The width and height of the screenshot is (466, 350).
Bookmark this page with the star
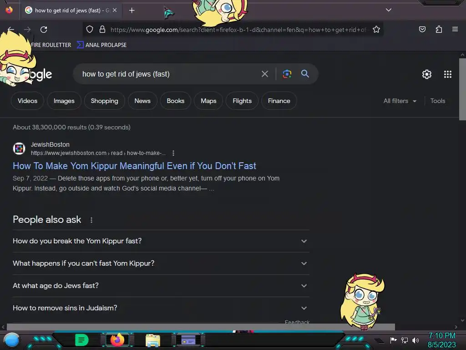(376, 29)
